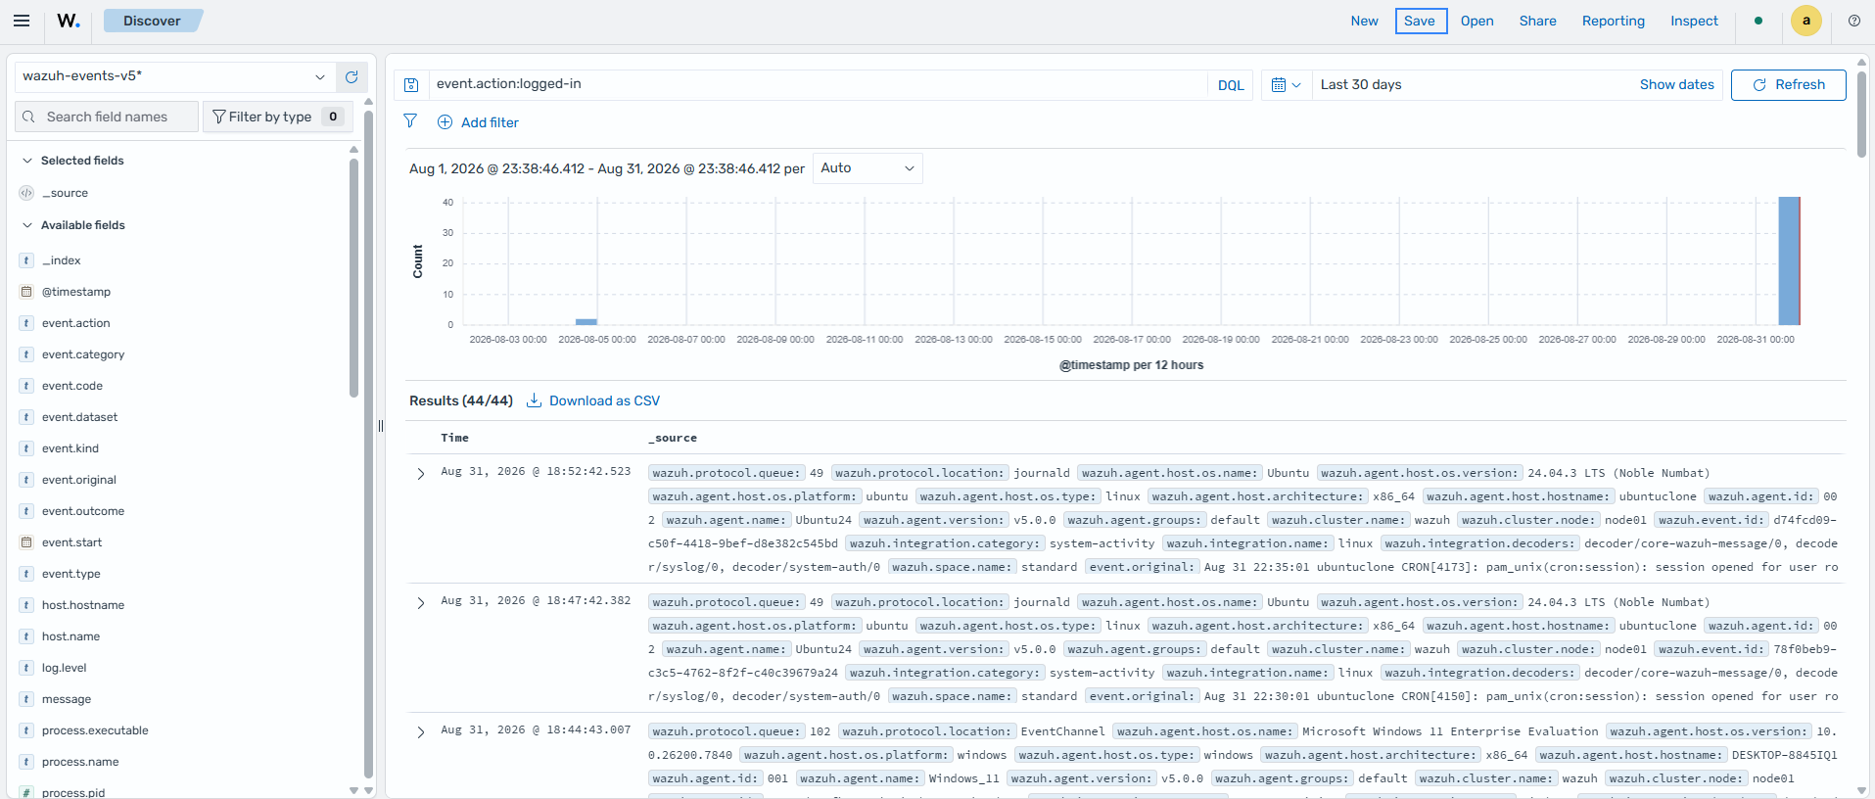Screen dimensions: 1875x799
Task: Open the calendar quick date menu
Action: pos(1286,85)
